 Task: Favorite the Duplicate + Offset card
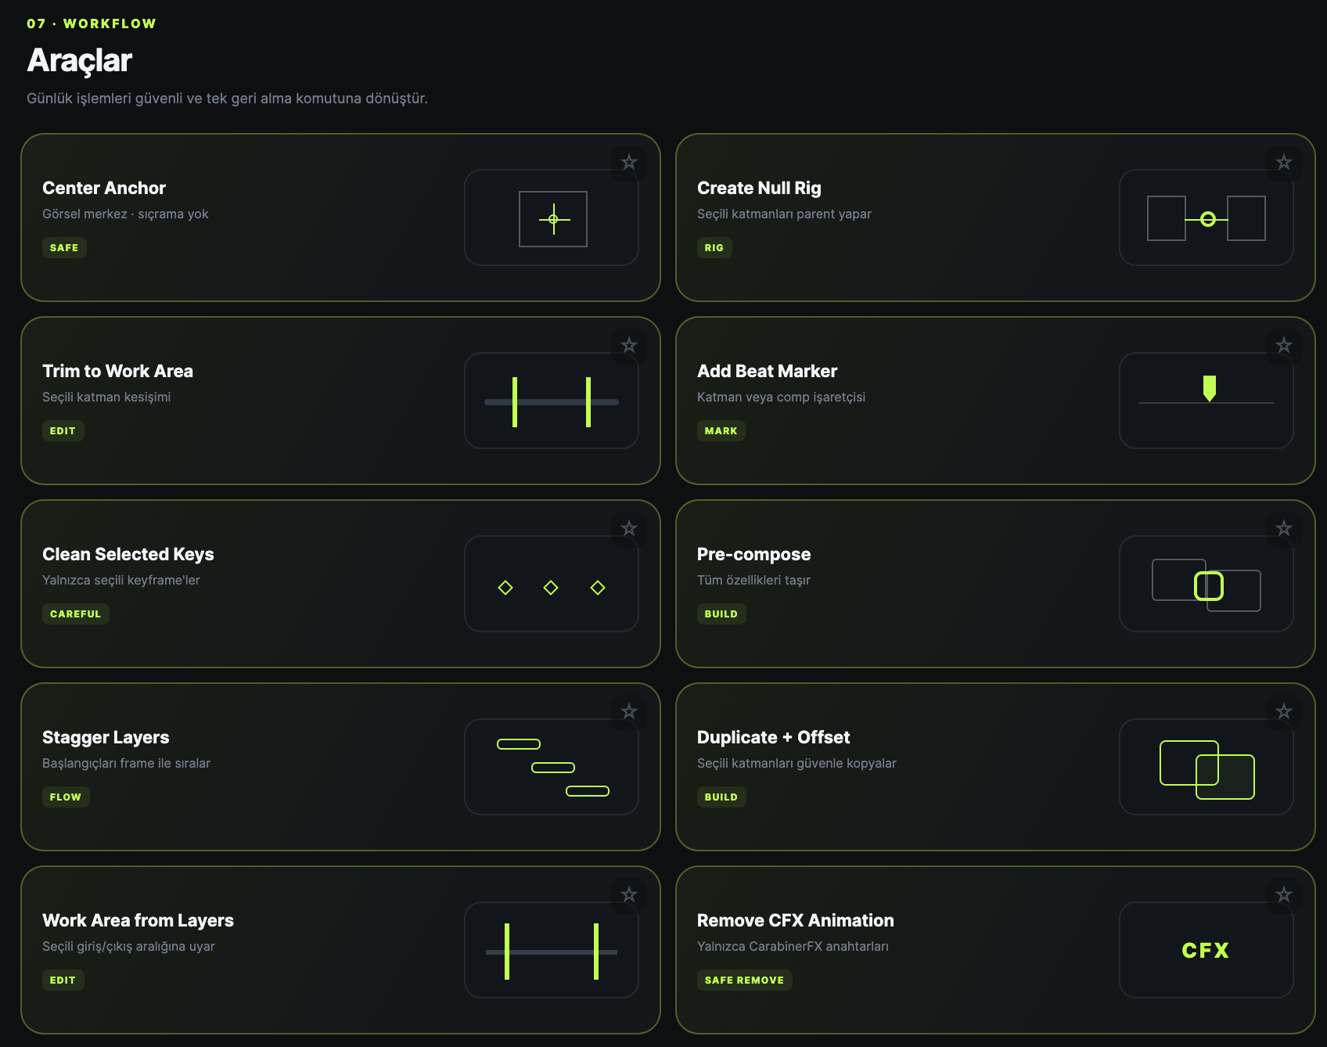(1284, 712)
